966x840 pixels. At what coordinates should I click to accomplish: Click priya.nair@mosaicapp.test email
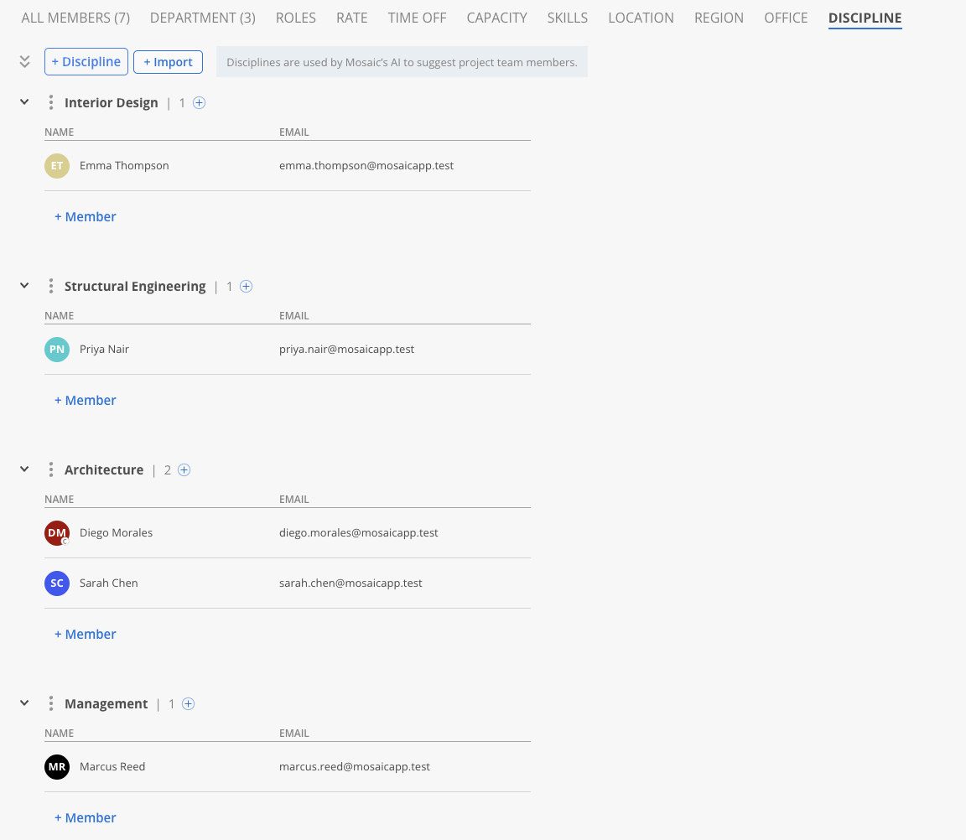pos(347,350)
